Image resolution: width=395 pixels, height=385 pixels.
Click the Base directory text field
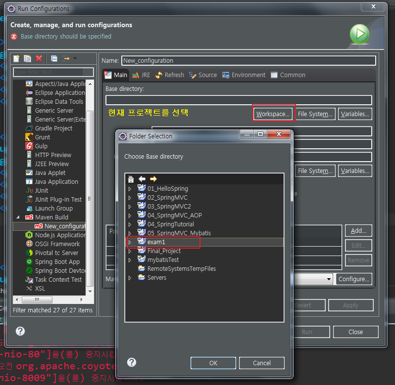239,100
